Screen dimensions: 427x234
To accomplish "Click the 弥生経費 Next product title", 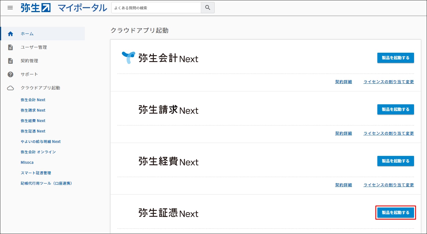I will (x=168, y=161).
